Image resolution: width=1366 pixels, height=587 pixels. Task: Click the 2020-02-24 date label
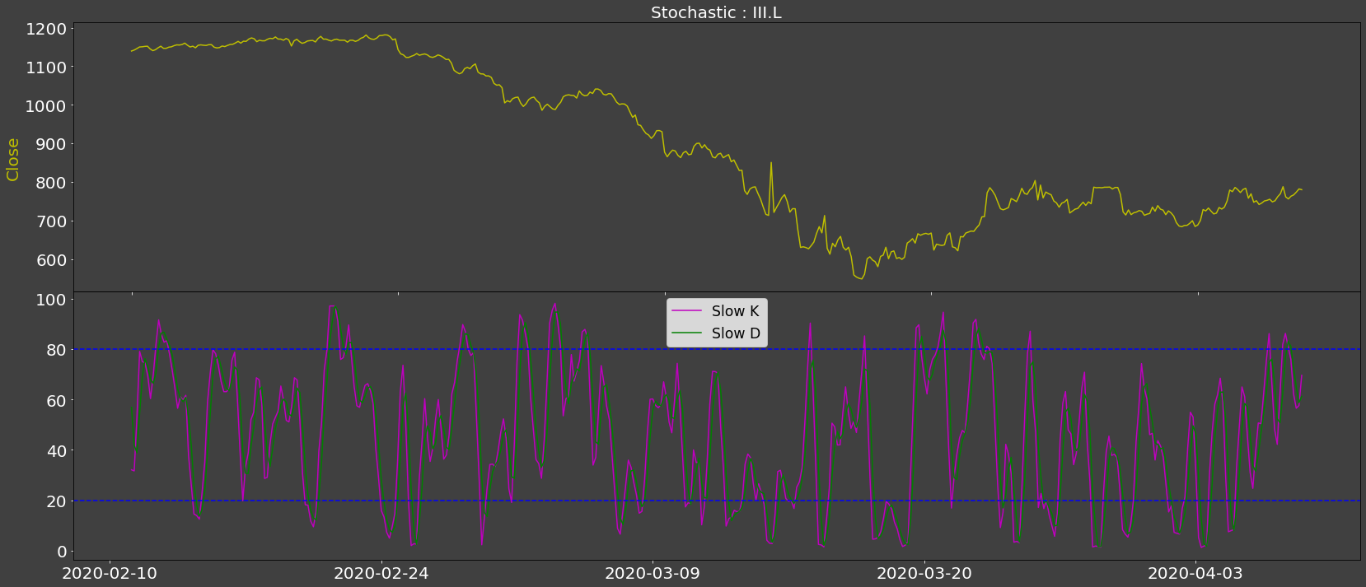coord(381,573)
